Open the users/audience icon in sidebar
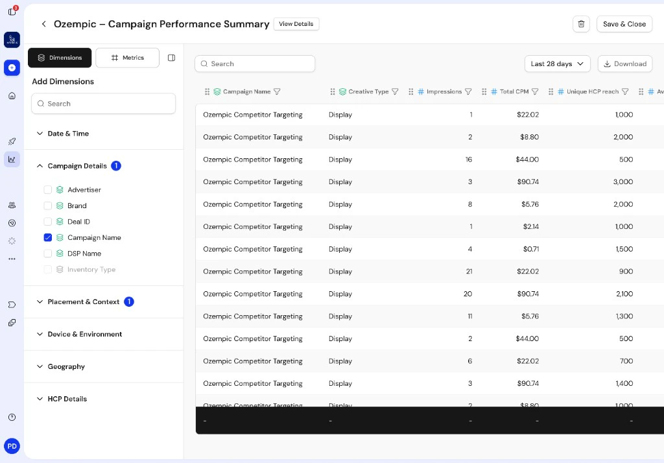Image resolution: width=664 pixels, height=463 pixels. (12, 205)
